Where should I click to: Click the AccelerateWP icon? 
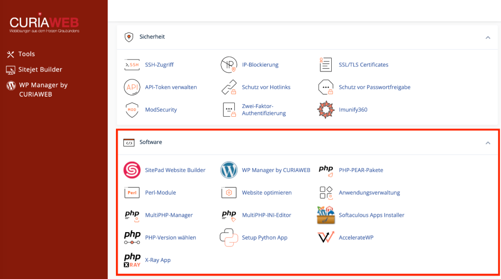click(x=326, y=237)
